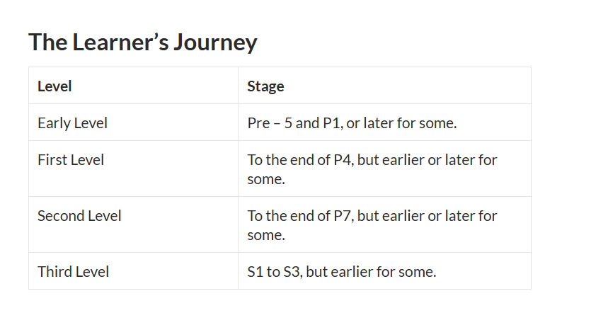Select the "Third Level" table cell

tap(73, 271)
